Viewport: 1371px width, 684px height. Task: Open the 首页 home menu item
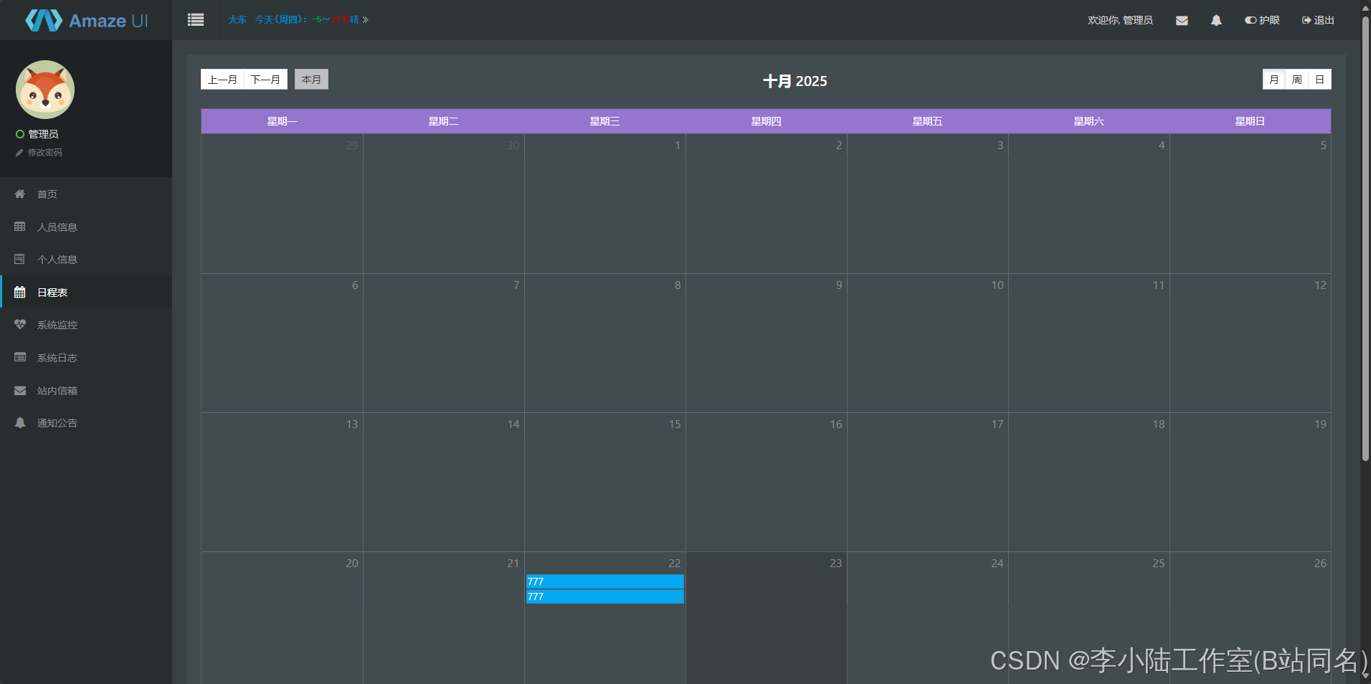click(19, 194)
